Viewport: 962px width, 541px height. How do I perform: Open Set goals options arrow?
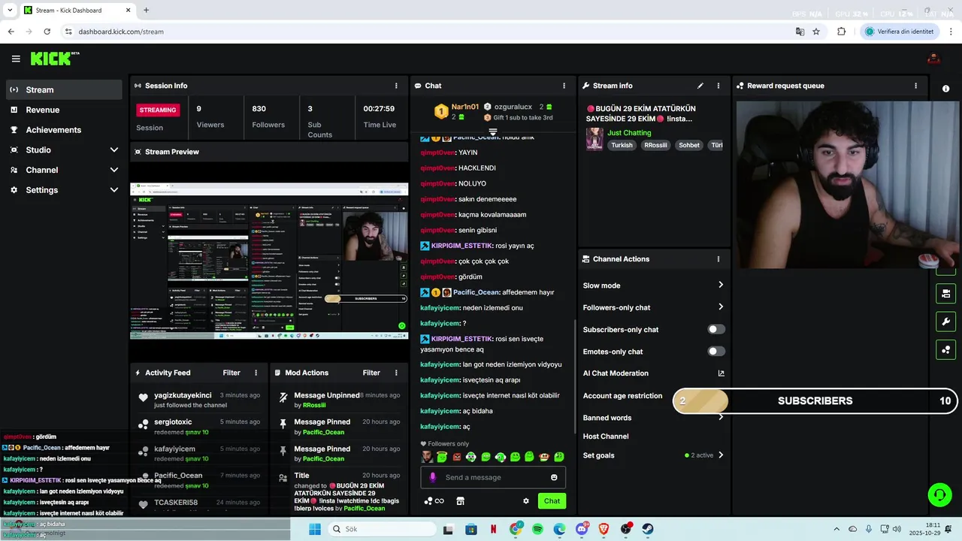(x=720, y=455)
